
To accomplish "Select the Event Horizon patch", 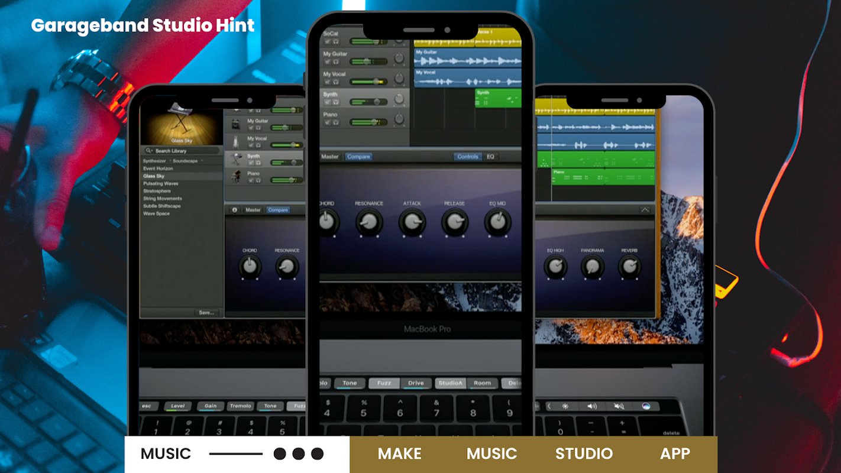I will pyautogui.click(x=158, y=169).
